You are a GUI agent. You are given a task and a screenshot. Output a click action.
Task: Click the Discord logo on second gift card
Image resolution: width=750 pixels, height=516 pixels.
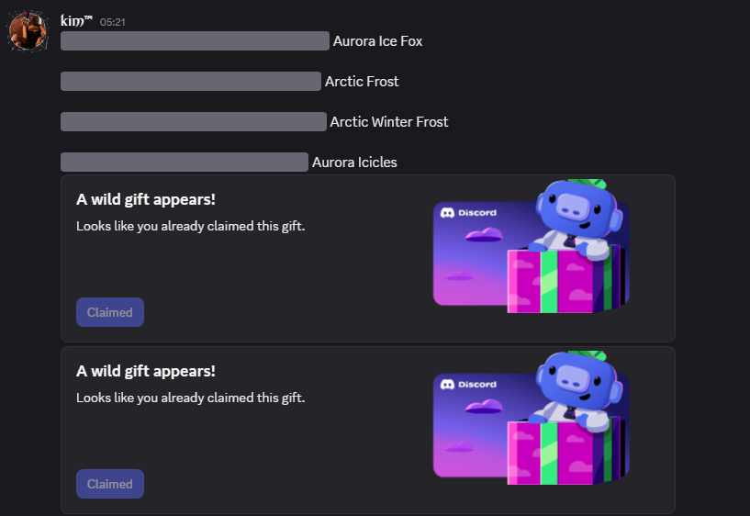tap(469, 385)
